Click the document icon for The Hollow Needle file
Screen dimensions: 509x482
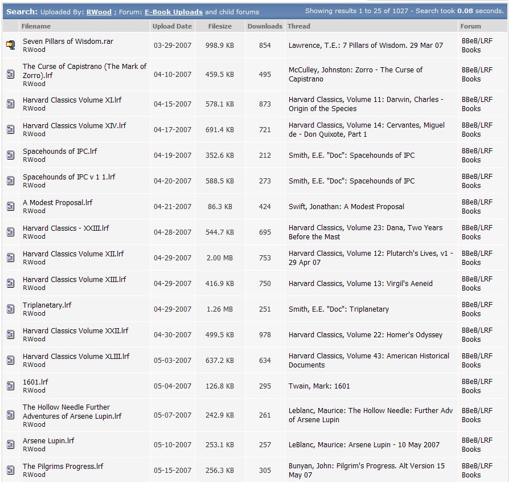click(11, 415)
